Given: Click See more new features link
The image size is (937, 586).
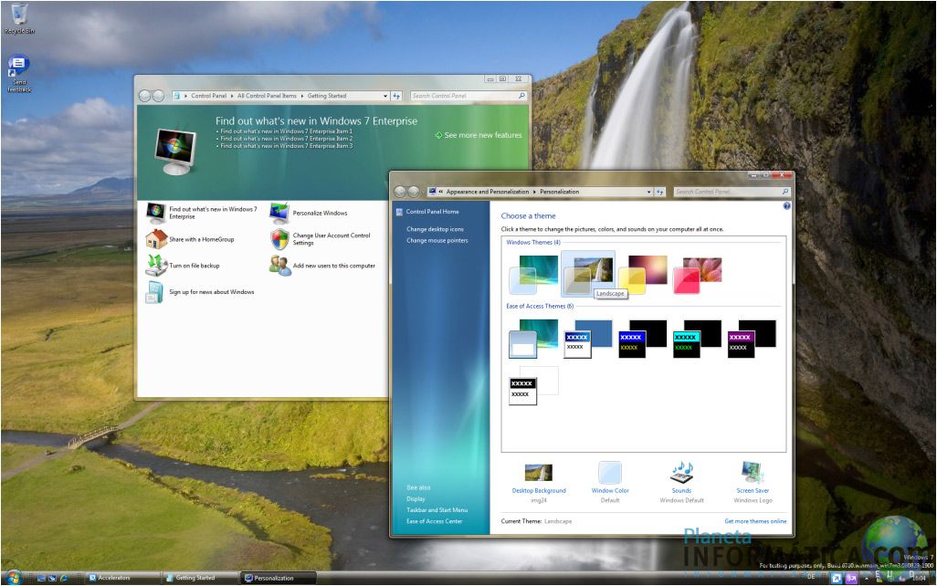Looking at the screenshot, I should coord(478,135).
